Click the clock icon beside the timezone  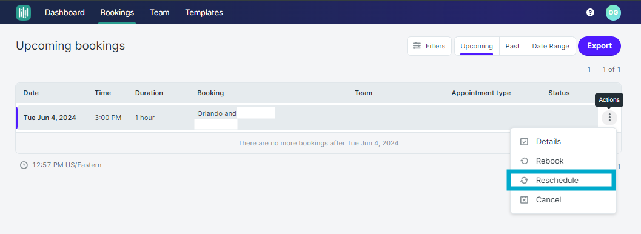click(24, 165)
